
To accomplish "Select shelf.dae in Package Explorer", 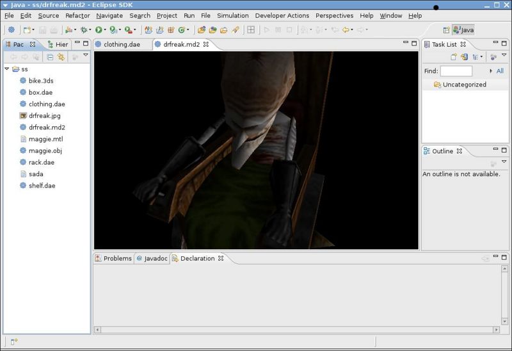I will [42, 186].
